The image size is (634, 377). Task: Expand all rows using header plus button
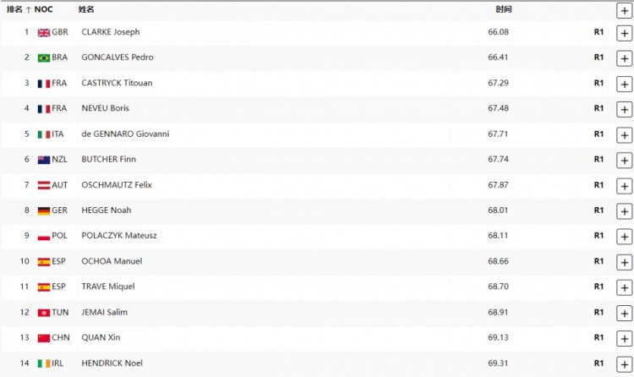click(x=624, y=10)
